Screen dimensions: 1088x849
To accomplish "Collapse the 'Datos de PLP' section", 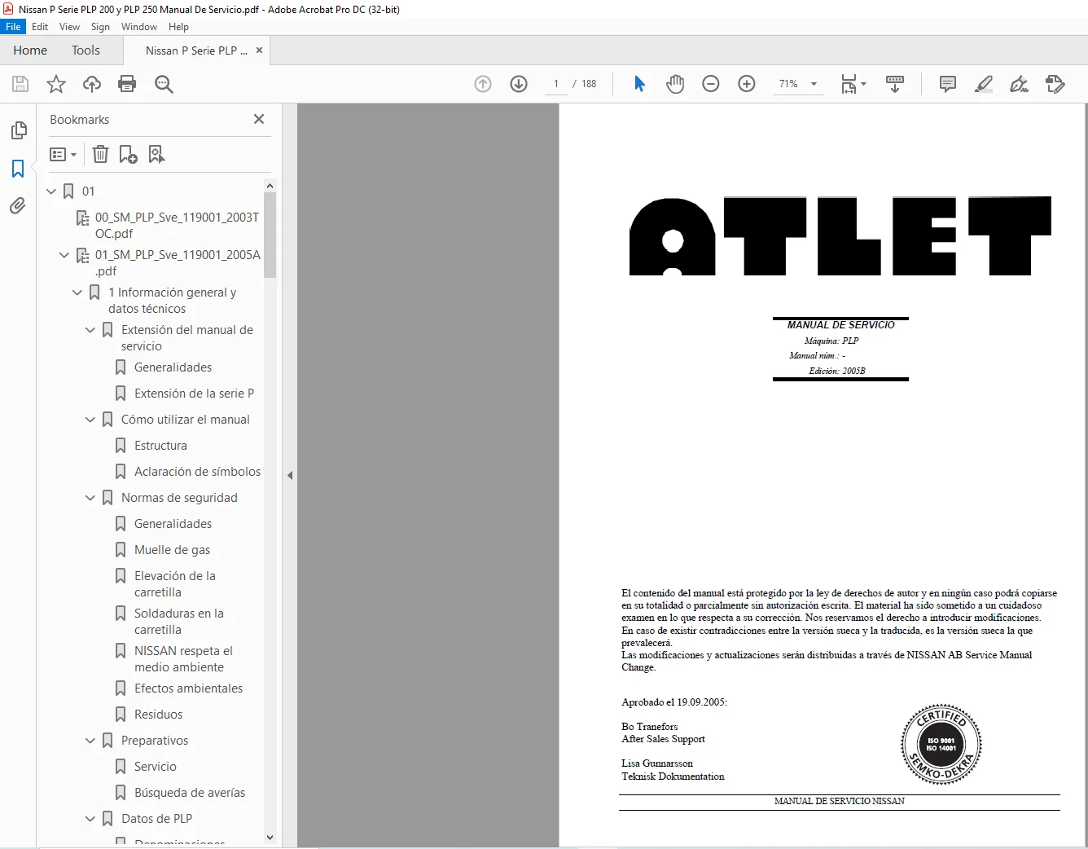I will coord(90,819).
